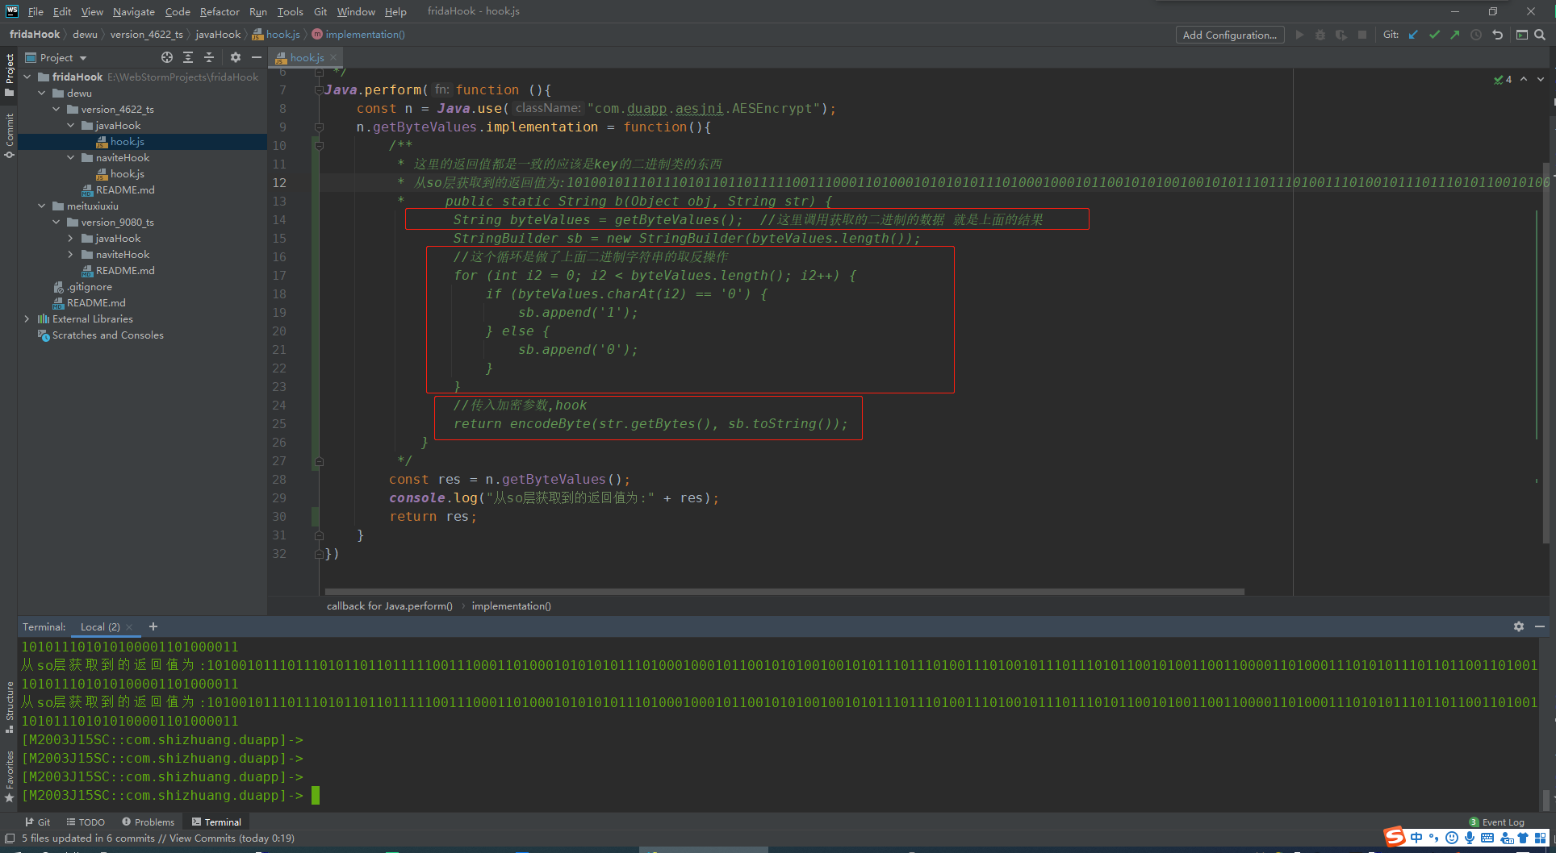The image size is (1556, 853).
Task: Collapse the version_4622_ts folder
Action: [56, 109]
